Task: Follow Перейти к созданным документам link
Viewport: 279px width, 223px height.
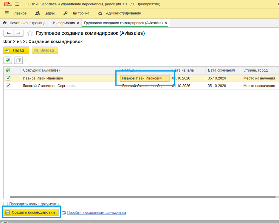Action: point(97,213)
